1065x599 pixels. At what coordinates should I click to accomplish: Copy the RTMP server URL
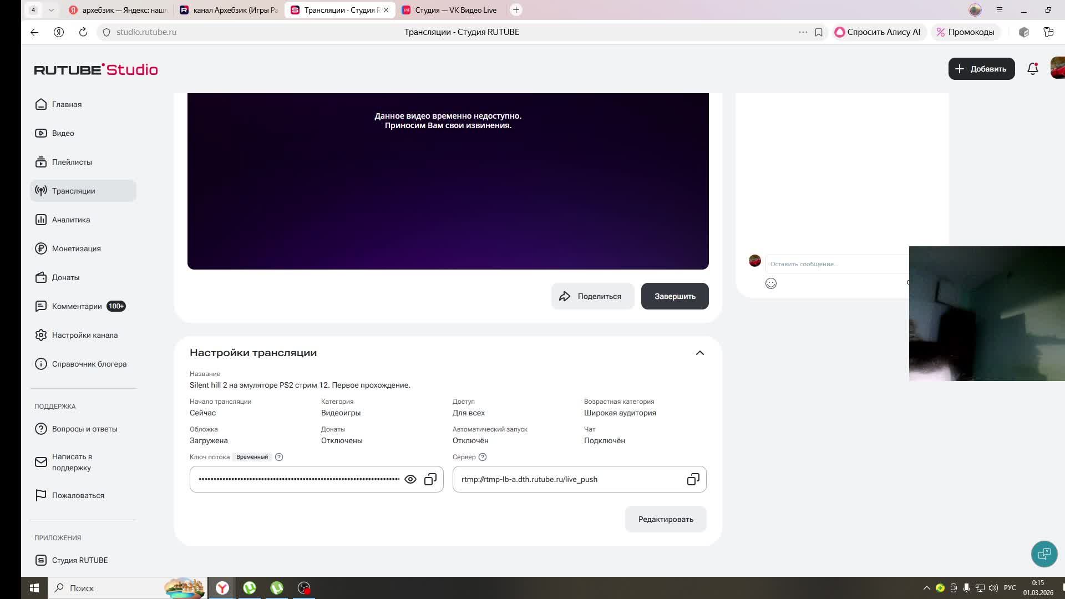[x=693, y=479]
